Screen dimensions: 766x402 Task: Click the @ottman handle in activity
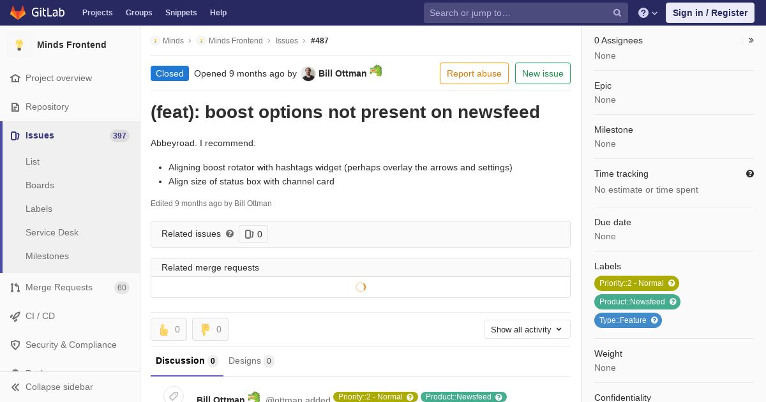(283, 399)
